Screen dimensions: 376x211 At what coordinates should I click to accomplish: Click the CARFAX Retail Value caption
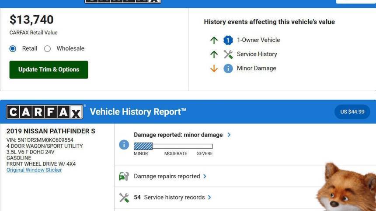point(33,33)
